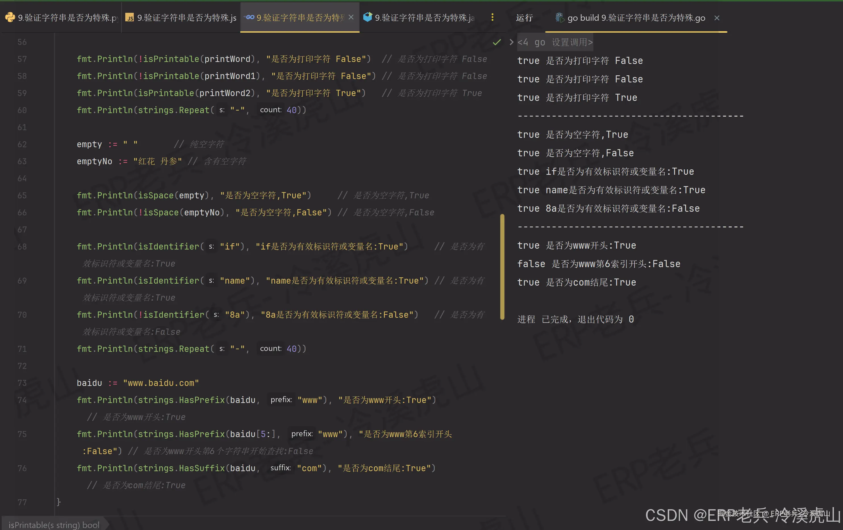The height and width of the screenshot is (530, 843).
Task: Click the Go gopher icon on the active tab
Action: click(x=250, y=17)
